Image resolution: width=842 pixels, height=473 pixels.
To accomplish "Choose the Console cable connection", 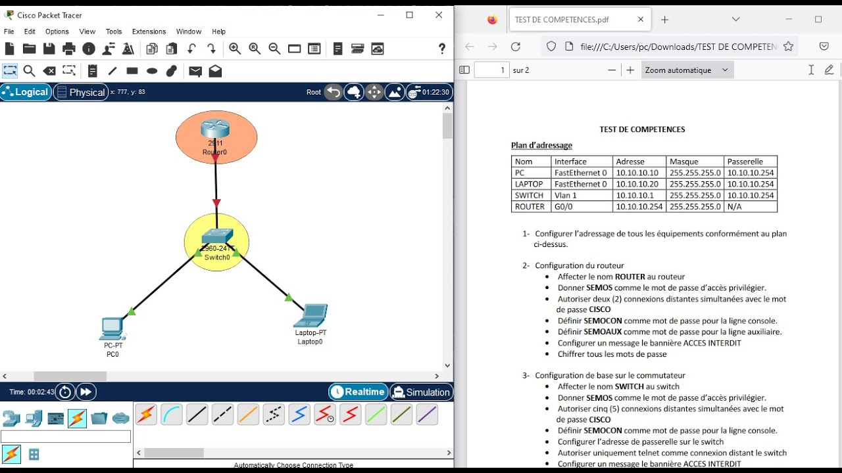I will [172, 414].
